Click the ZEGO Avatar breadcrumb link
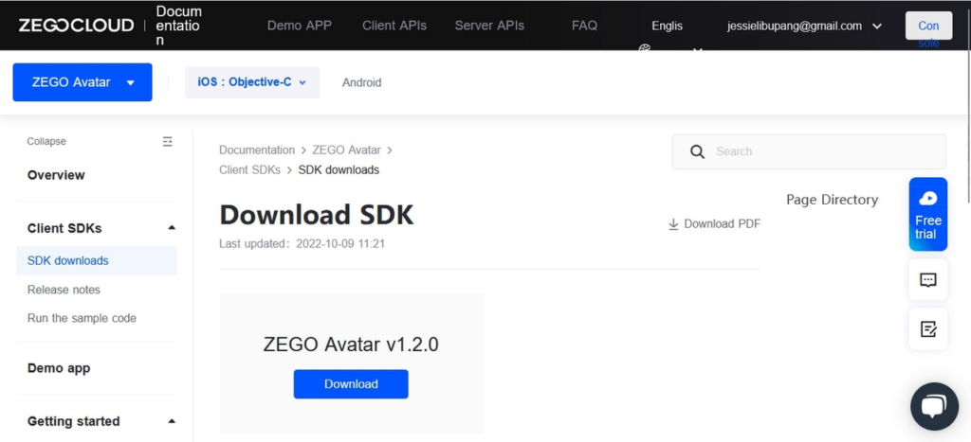The image size is (971, 442). (348, 150)
